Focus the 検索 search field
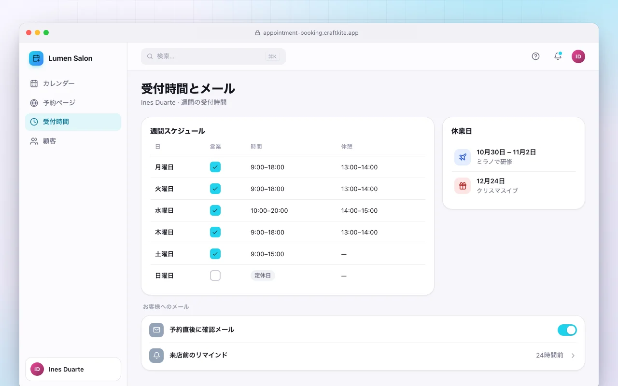 tap(213, 56)
